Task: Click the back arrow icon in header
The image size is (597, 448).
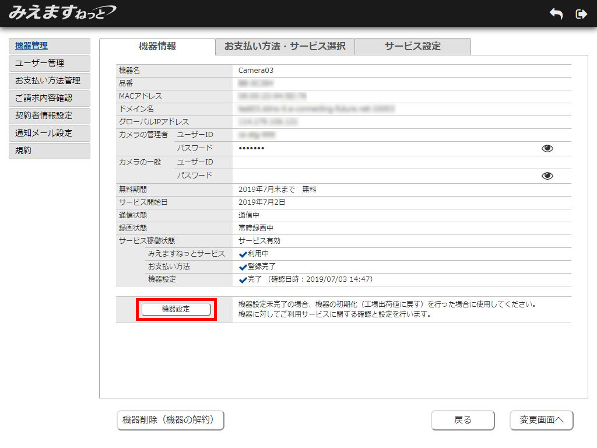Action: pyautogui.click(x=556, y=14)
